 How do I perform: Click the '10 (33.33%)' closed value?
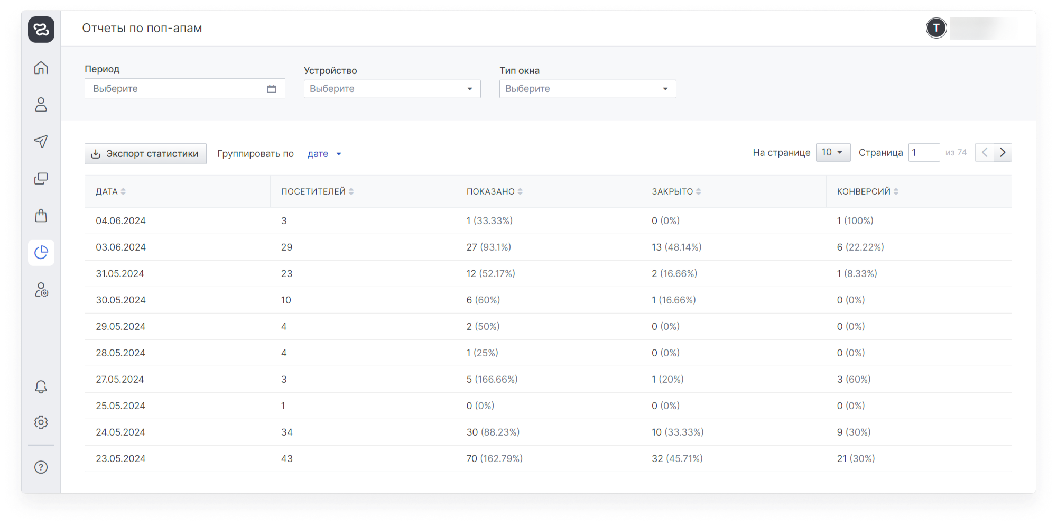point(678,432)
